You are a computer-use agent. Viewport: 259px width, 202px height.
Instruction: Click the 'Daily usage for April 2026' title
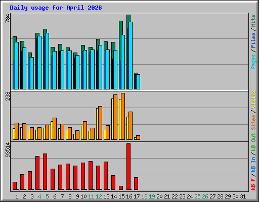click(x=56, y=8)
